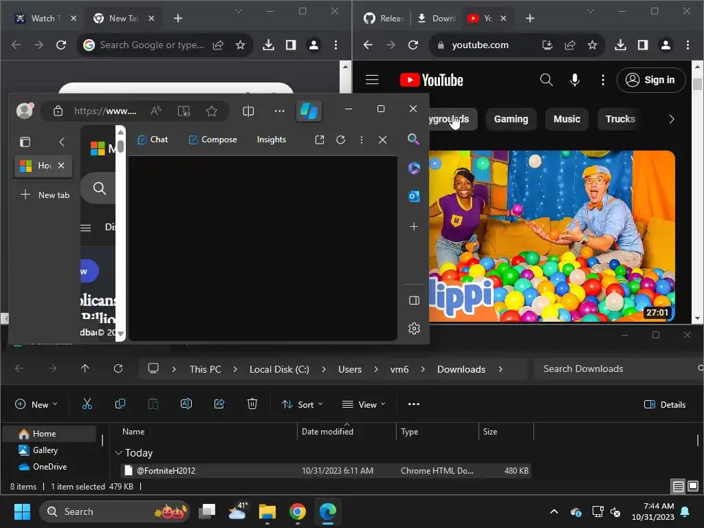Open downloads in YouTube Chrome window

(620, 45)
